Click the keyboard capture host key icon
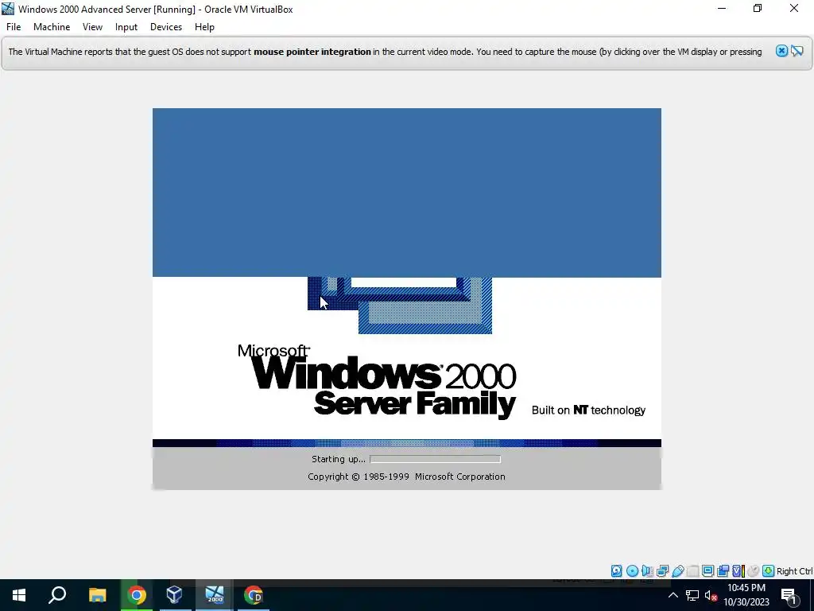This screenshot has height=611, width=814. pos(769,571)
